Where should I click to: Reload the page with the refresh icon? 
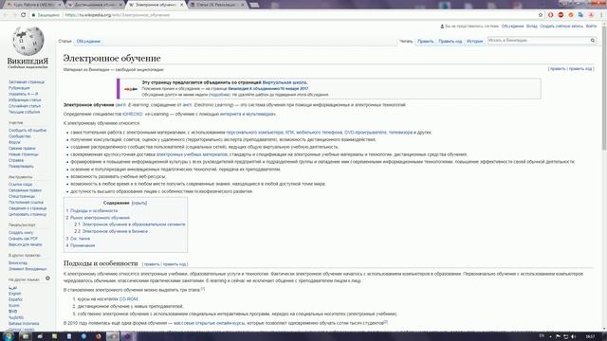[23, 15]
